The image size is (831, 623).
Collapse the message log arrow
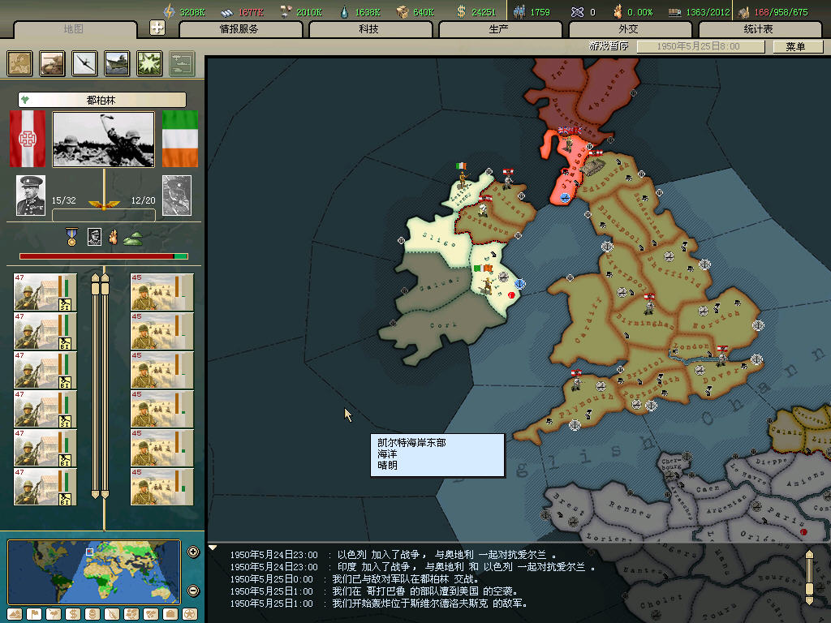(213, 548)
